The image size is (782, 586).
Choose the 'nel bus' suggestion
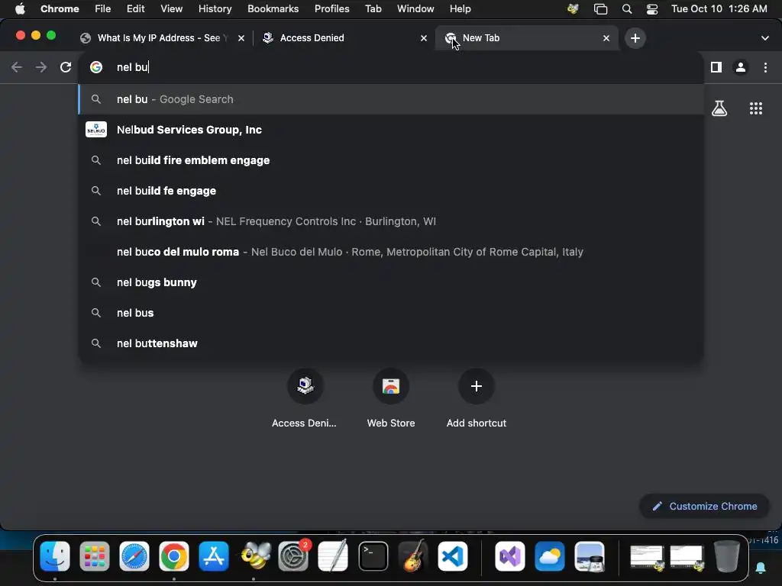[390, 313]
